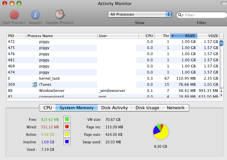
Task: Select the iTunes process name
Action: click(45, 84)
